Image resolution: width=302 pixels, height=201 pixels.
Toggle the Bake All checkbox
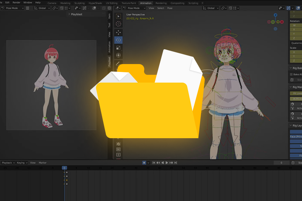click(x=291, y=74)
